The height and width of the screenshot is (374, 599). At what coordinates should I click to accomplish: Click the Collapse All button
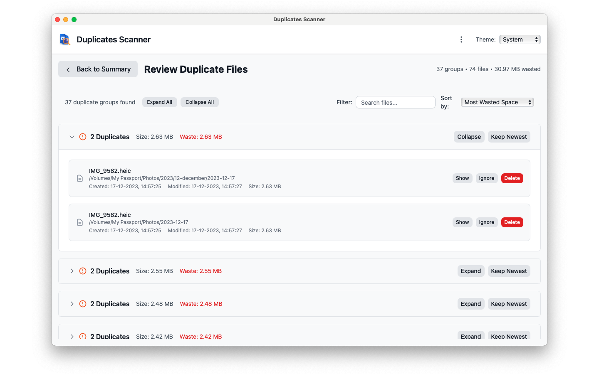(200, 102)
